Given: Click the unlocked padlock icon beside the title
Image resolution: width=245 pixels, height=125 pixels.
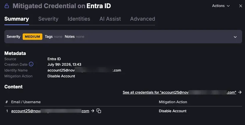Looking at the screenshot, I should pyautogui.click(x=7, y=6).
